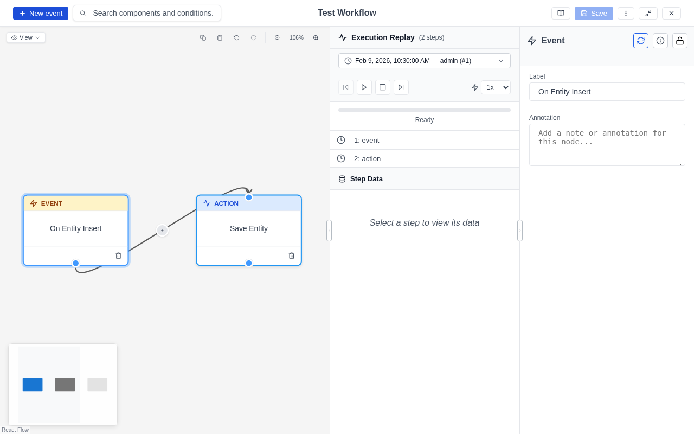This screenshot has height=434, width=694.
Task: Click the clipboard paste icon
Action: [220, 37]
